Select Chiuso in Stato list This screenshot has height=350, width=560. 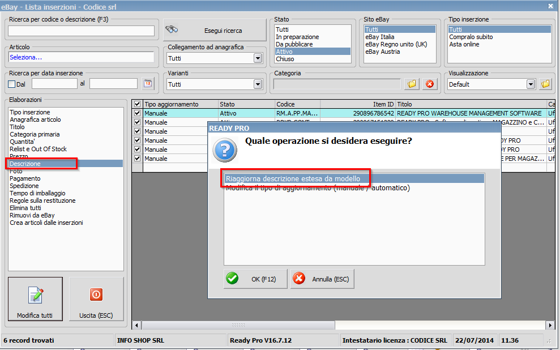tap(313, 59)
